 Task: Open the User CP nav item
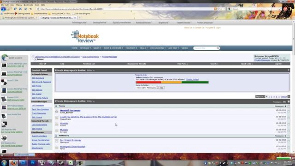43,64
